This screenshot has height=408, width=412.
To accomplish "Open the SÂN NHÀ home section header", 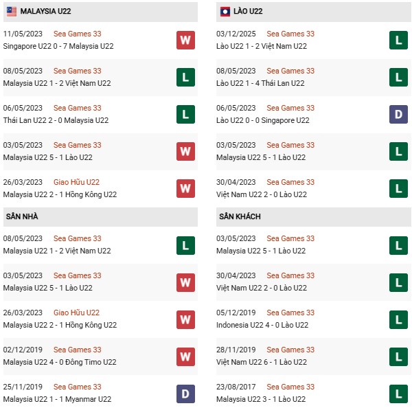I will pyautogui.click(x=22, y=216).
